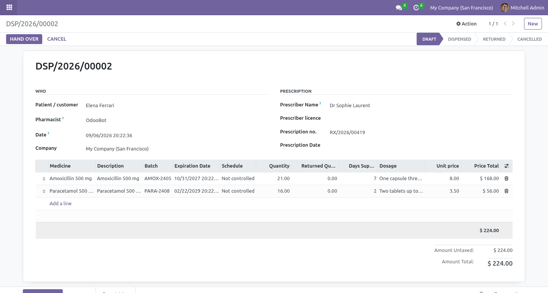This screenshot has height=293, width=548.
Task: Delete the Amoxicillin 500 mg line
Action: pos(507,178)
